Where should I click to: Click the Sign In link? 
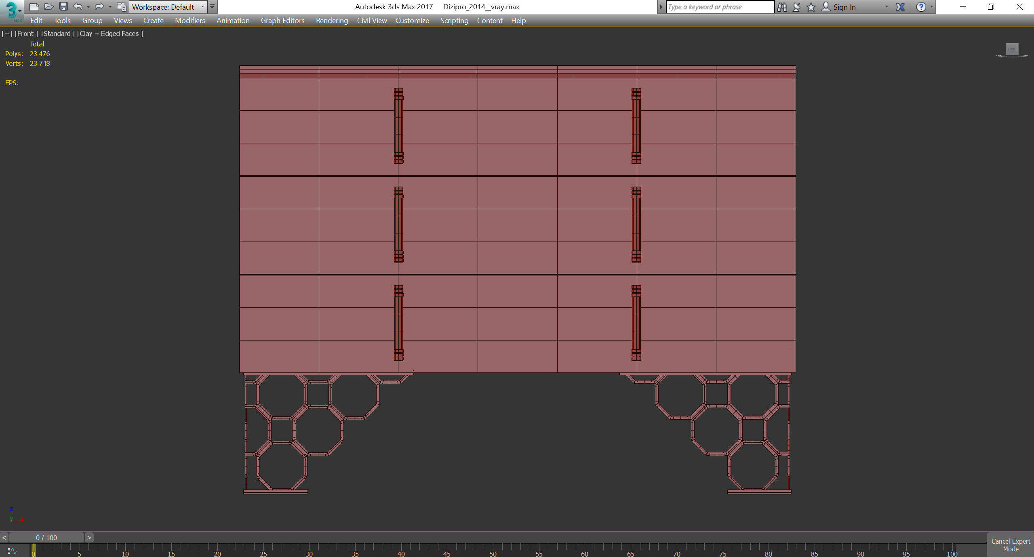(x=844, y=7)
